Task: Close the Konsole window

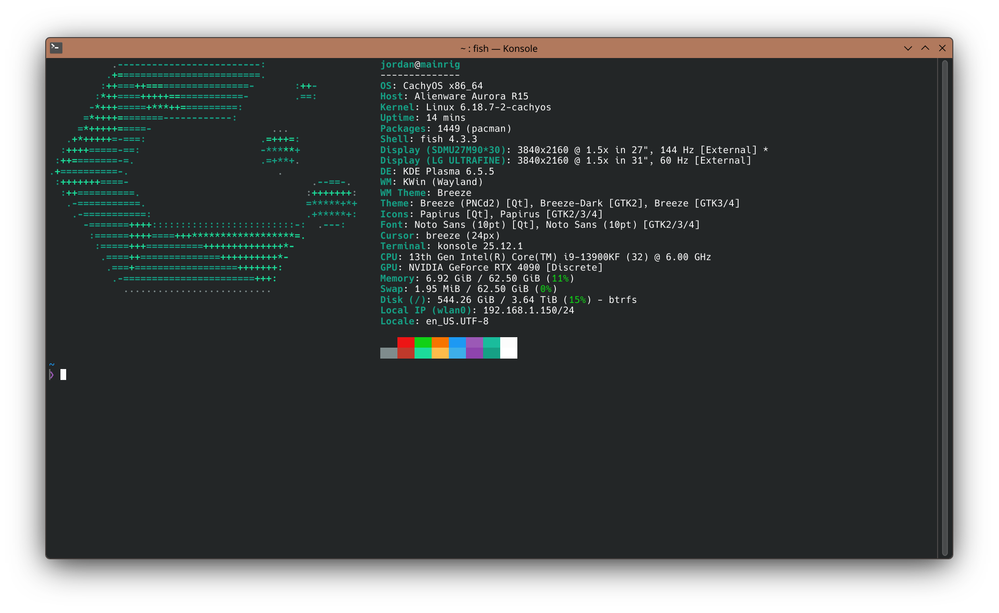Action: point(942,48)
